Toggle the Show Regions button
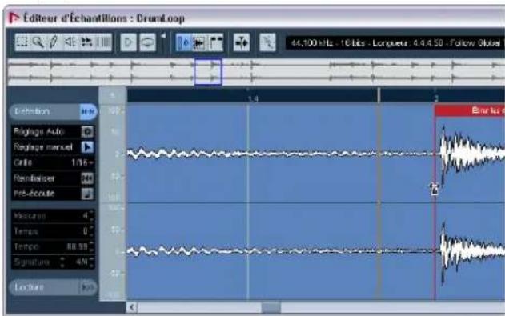This screenshot has width=505, height=316. (x=216, y=42)
